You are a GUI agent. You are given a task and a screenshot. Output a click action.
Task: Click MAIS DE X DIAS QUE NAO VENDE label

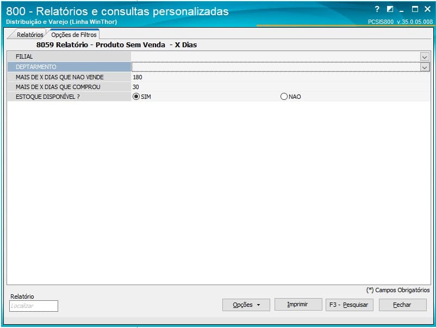click(x=59, y=77)
